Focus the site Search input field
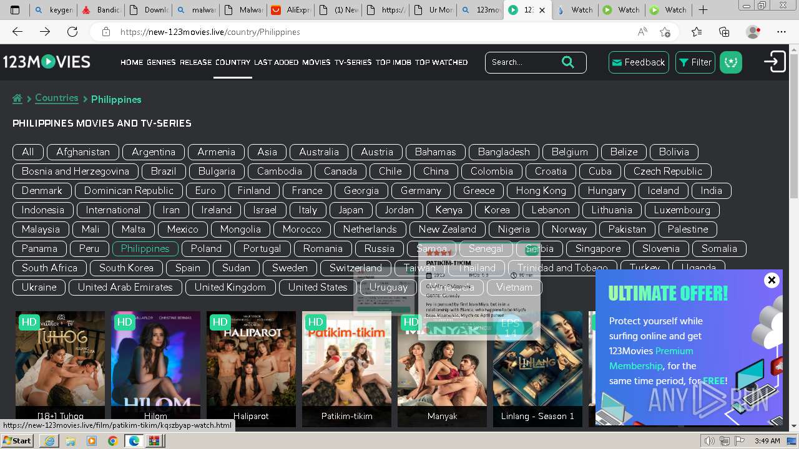799x449 pixels. [522, 62]
